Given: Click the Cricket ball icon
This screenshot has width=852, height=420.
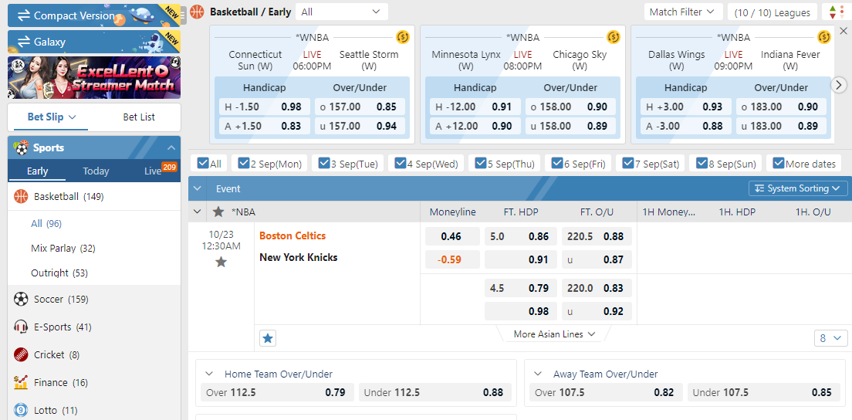Looking at the screenshot, I should point(21,354).
